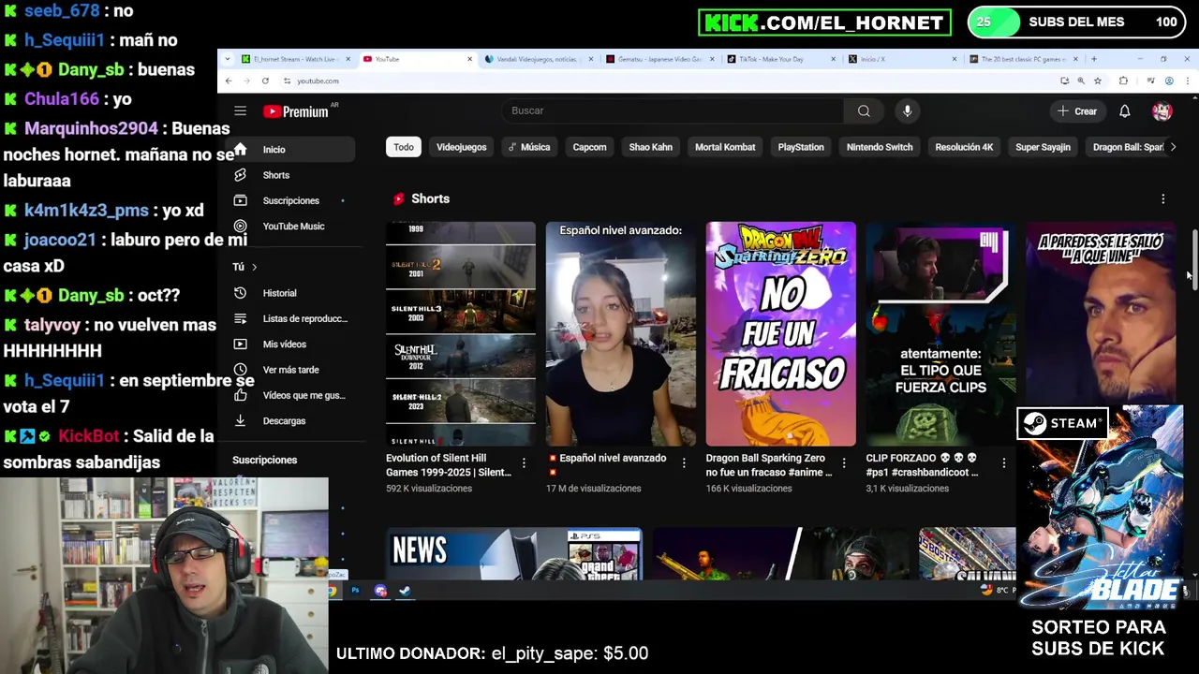
Task: Select the Super Sayajin filter chip
Action: 1043,147
